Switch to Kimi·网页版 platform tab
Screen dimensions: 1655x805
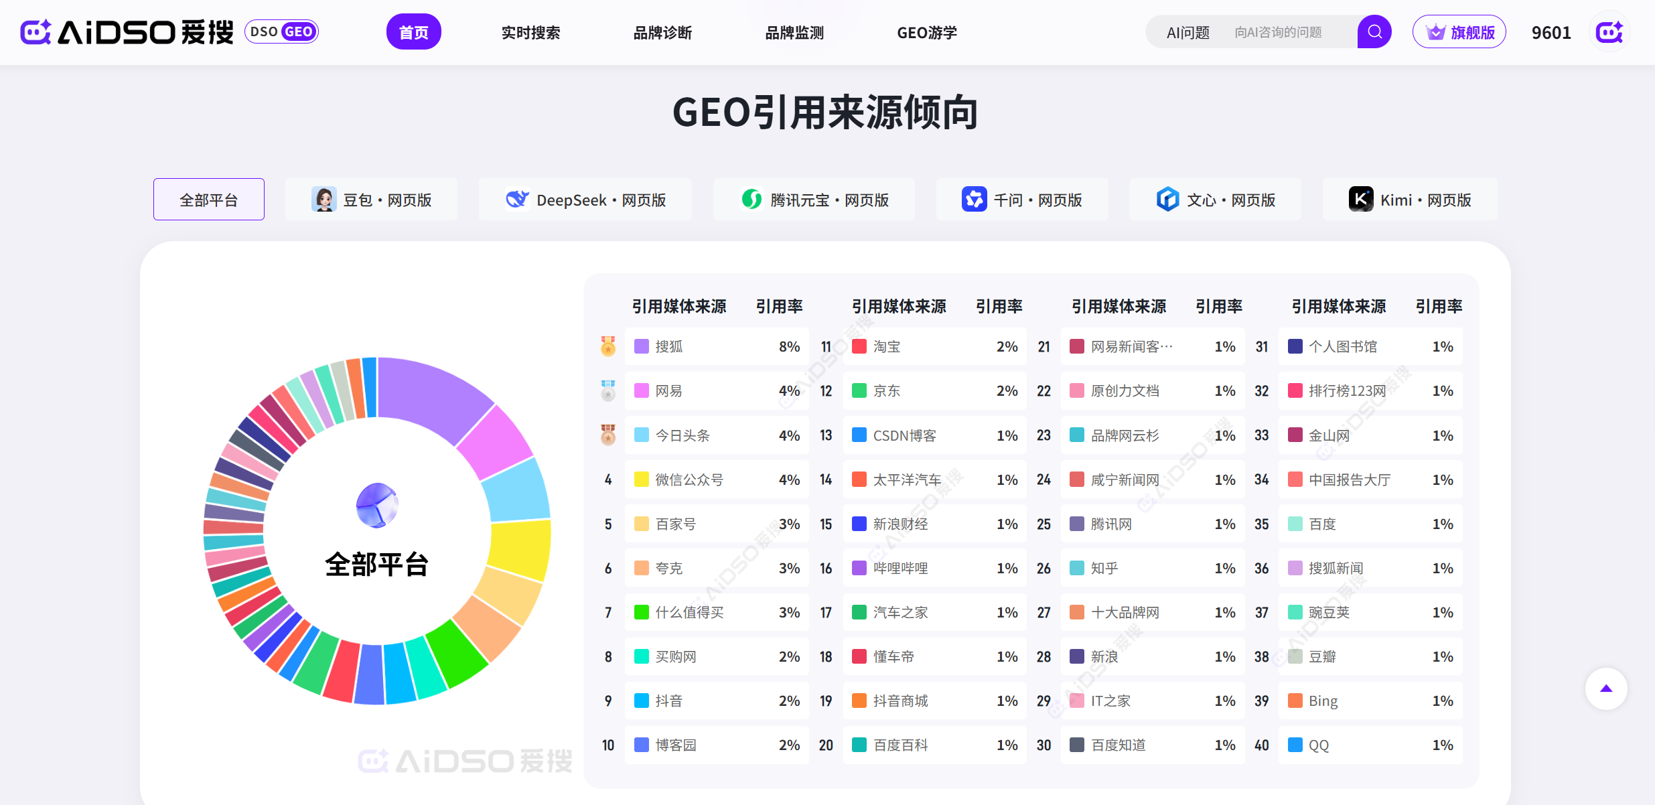click(1410, 200)
